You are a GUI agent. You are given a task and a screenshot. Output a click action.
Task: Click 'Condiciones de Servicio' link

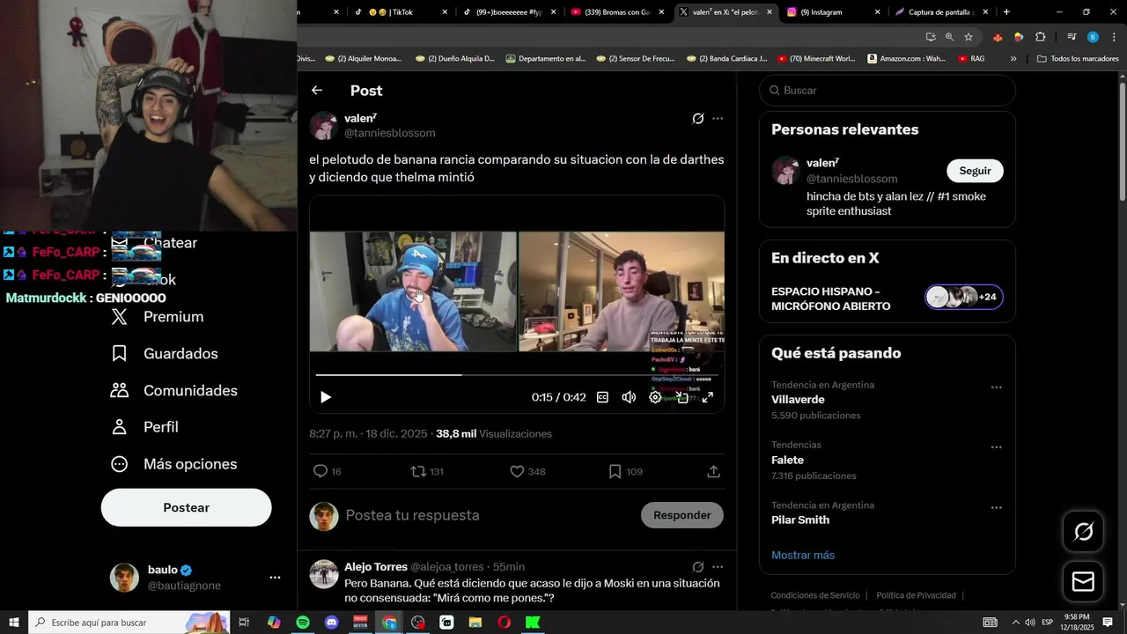[815, 595]
